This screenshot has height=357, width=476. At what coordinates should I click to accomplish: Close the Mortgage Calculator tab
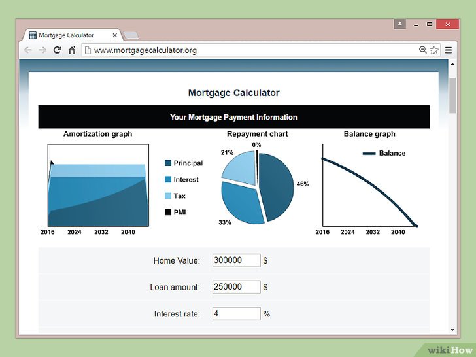click(115, 35)
